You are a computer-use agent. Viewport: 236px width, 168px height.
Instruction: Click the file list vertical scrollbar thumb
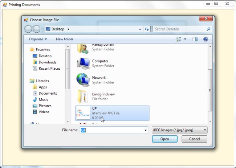[210, 90]
